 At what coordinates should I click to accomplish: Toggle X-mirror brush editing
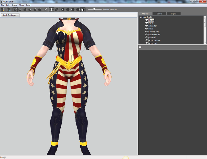tap(52, 9)
